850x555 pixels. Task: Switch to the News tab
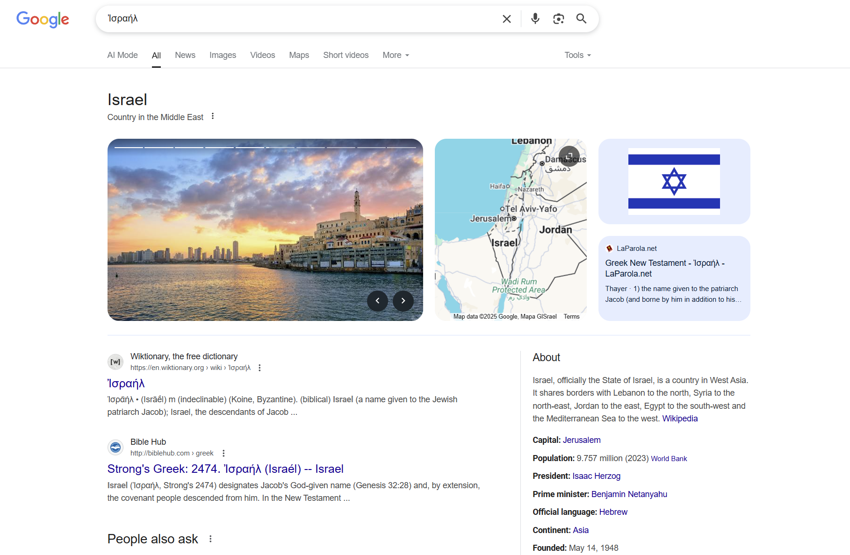185,55
